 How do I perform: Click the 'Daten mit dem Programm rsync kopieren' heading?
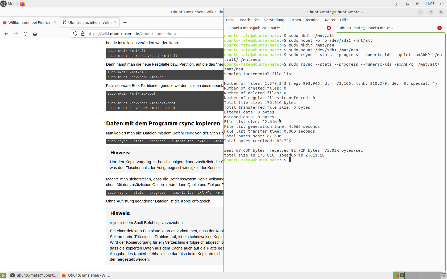pos(163,124)
